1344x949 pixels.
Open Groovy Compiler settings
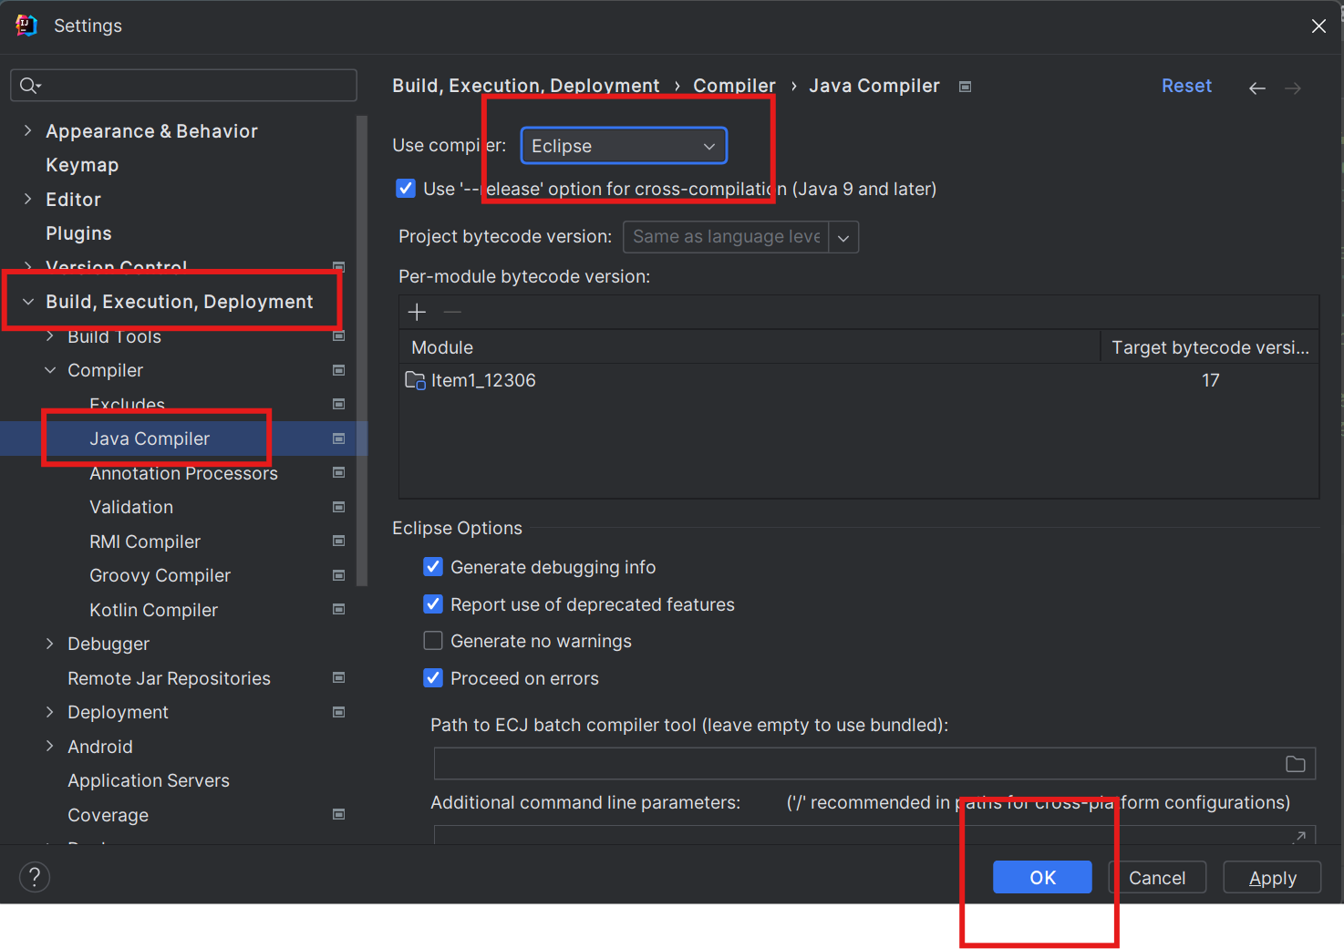point(160,575)
